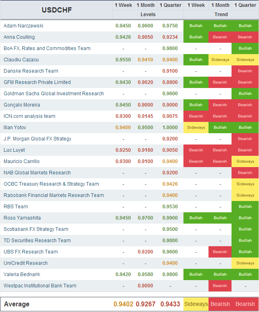Open Claudiu Cazacu contributor entry
Screen dimensions: 259x312
tap(21, 60)
